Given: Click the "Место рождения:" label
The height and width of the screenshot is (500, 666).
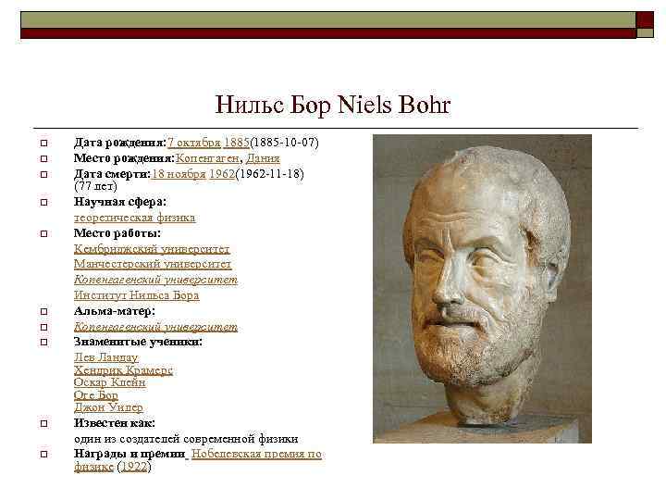Looking at the screenshot, I should tap(124, 158).
